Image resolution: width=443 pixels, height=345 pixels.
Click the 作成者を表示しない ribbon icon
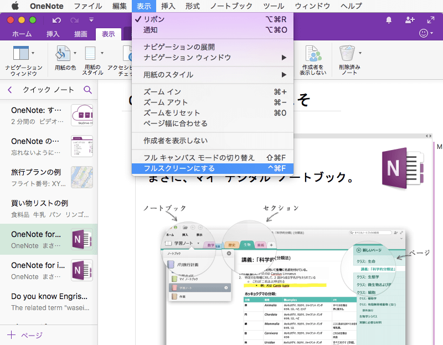(313, 54)
